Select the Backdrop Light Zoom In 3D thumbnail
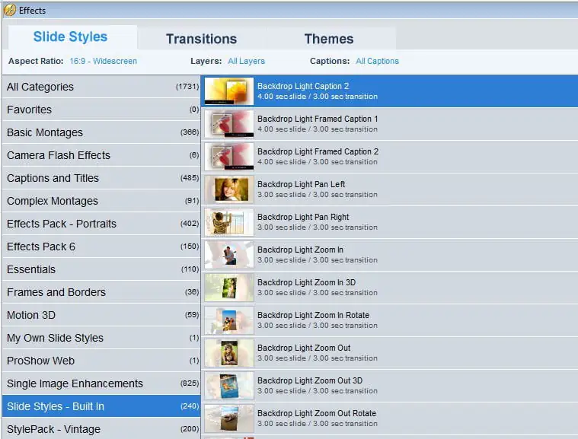Image resolution: width=578 pixels, height=439 pixels. 228,288
